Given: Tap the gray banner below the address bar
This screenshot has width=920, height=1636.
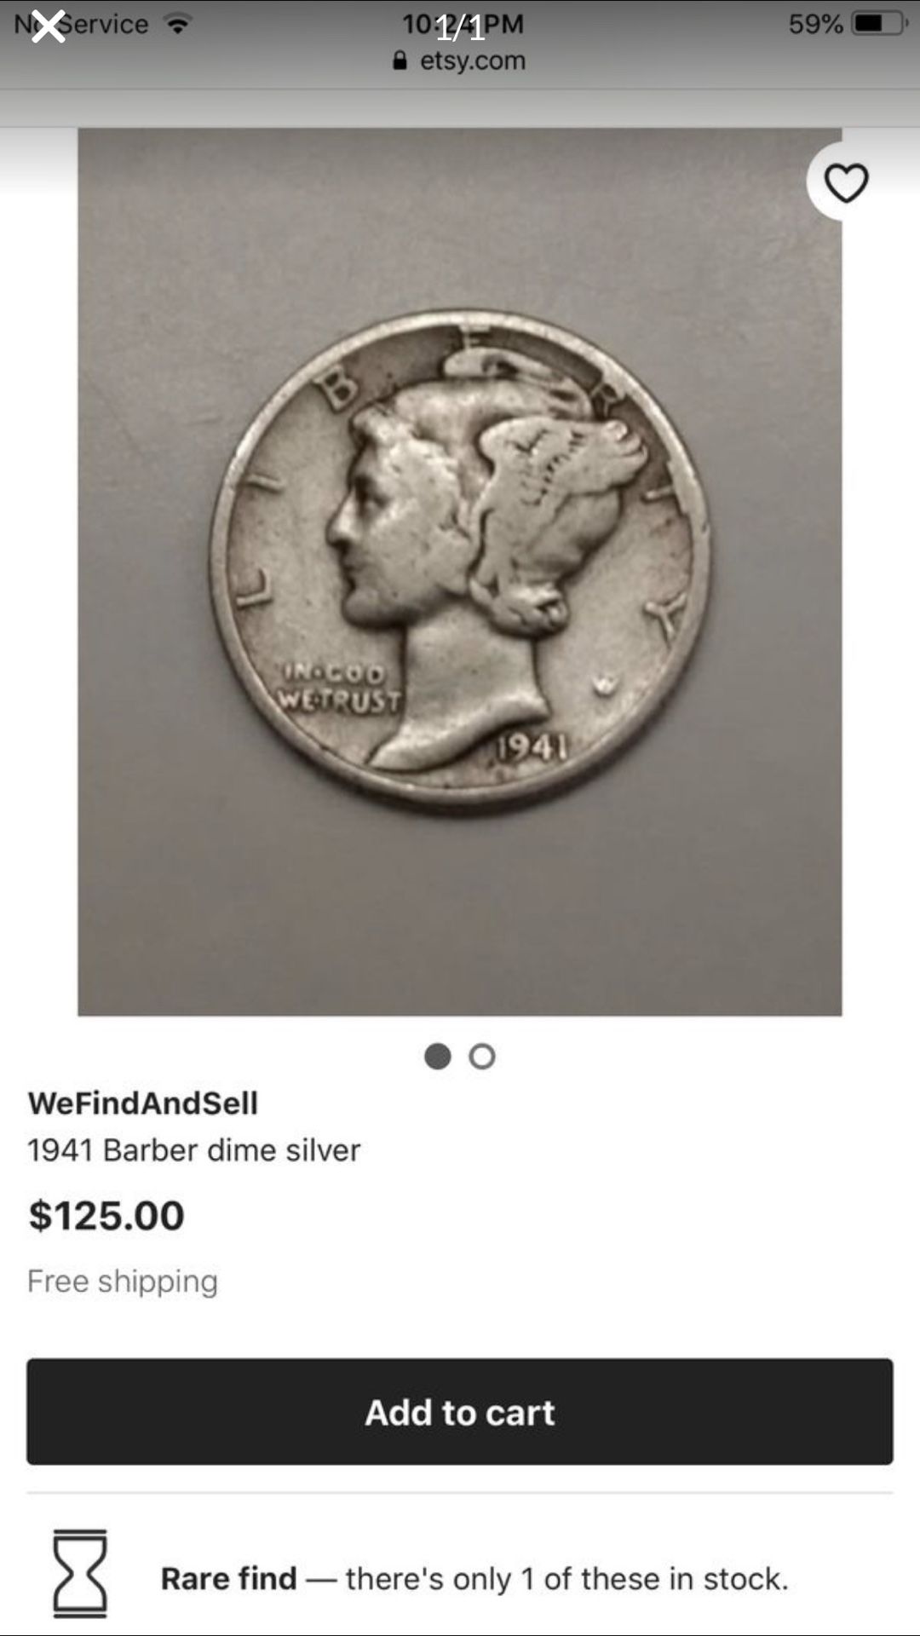Looking at the screenshot, I should point(460,108).
